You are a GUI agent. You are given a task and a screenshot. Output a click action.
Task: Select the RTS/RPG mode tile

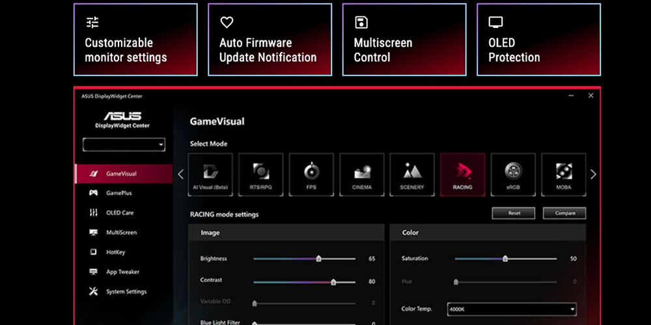[x=261, y=174]
